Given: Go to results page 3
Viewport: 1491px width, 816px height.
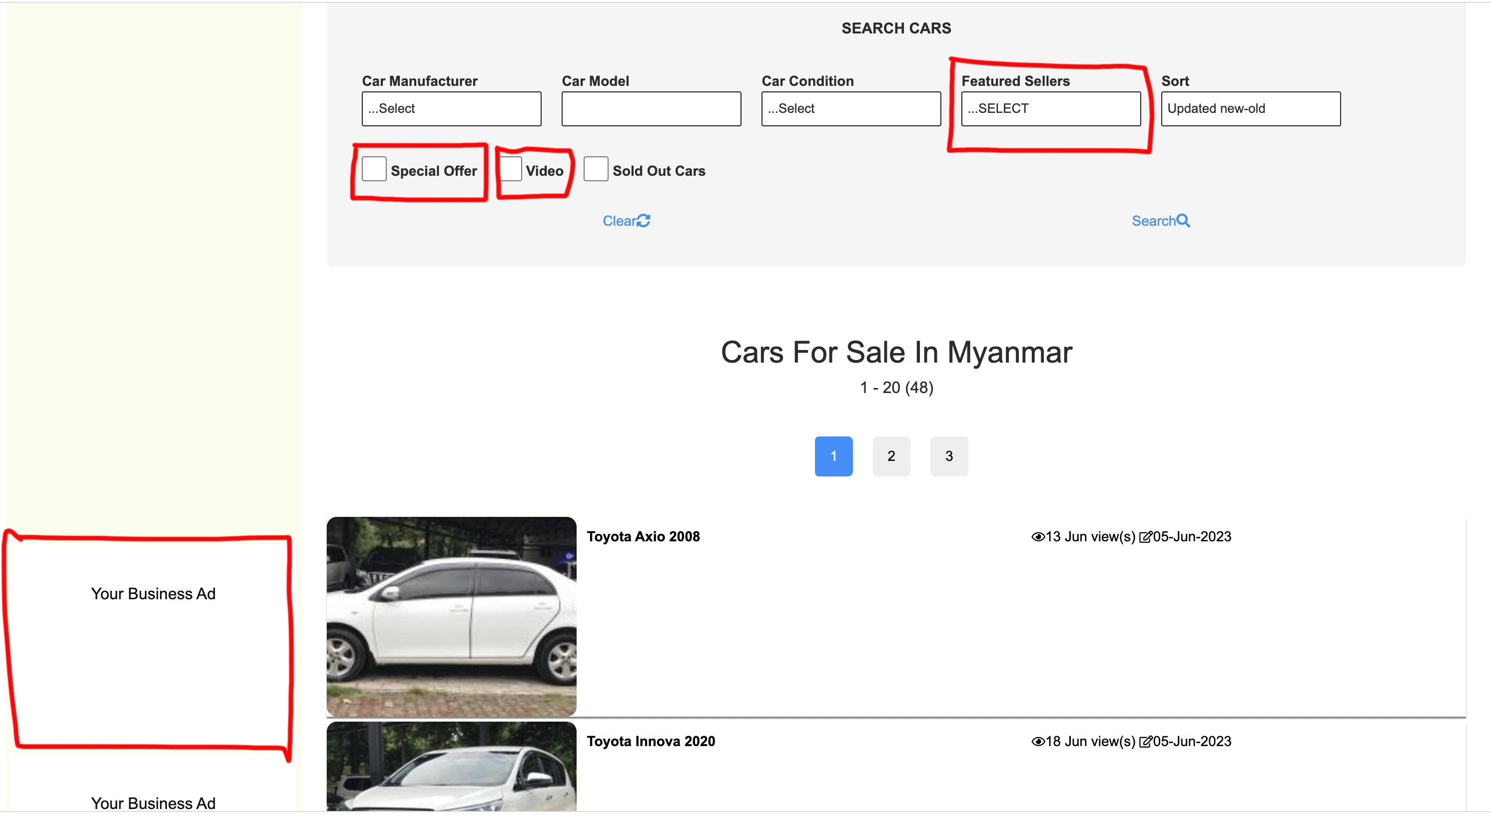Looking at the screenshot, I should click(949, 456).
